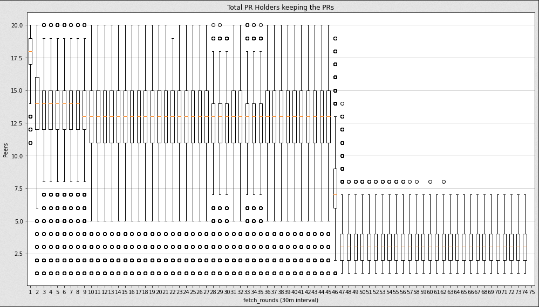Image resolution: width=539 pixels, height=307 pixels.
Task: Click the box of fetch round 74
Action: tap(525, 247)
